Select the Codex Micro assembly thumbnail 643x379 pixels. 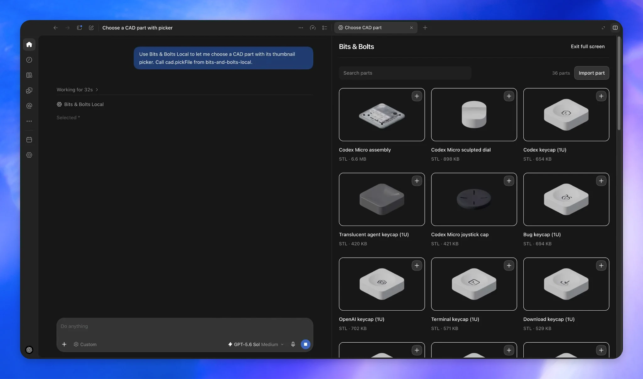tap(382, 115)
